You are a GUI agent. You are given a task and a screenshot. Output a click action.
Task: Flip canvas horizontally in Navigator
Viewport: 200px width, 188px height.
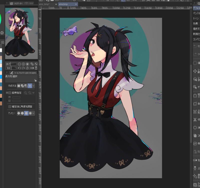pos(32,68)
